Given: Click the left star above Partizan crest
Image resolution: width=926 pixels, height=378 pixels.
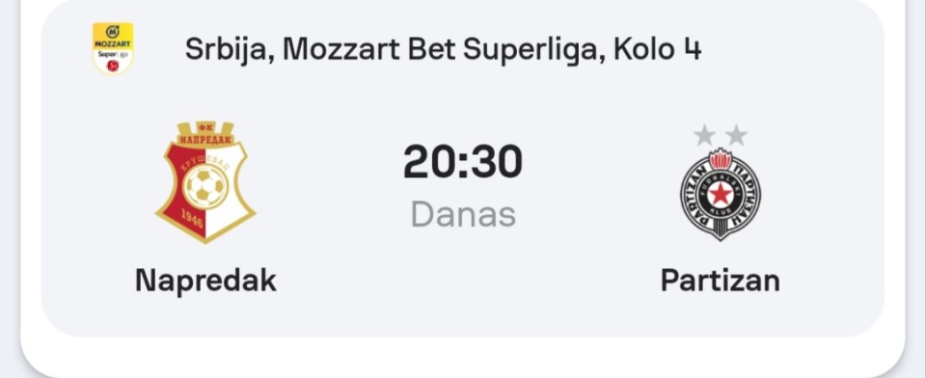Looking at the screenshot, I should click(704, 136).
